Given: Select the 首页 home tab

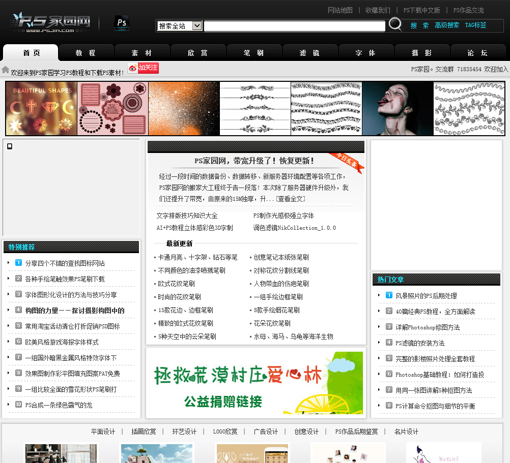Looking at the screenshot, I should point(31,53).
